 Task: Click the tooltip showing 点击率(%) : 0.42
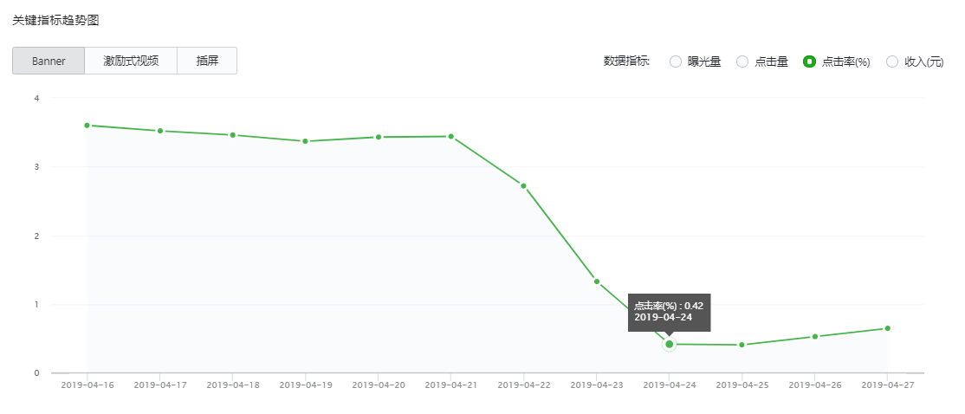pyautogui.click(x=669, y=313)
